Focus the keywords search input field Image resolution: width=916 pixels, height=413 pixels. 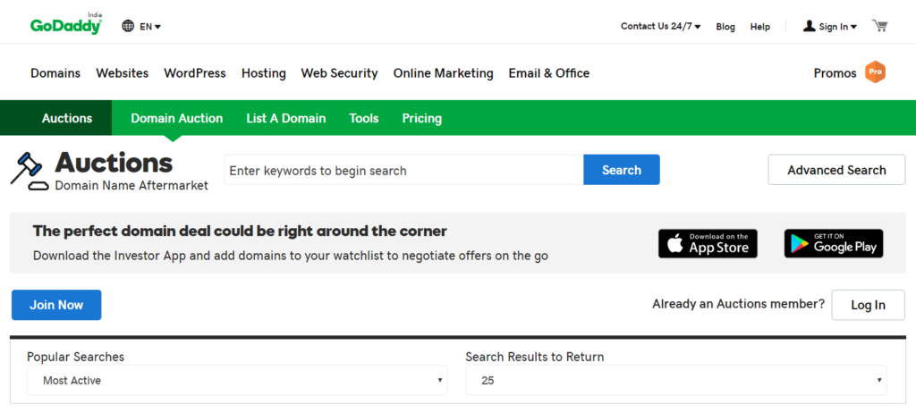[x=403, y=170]
